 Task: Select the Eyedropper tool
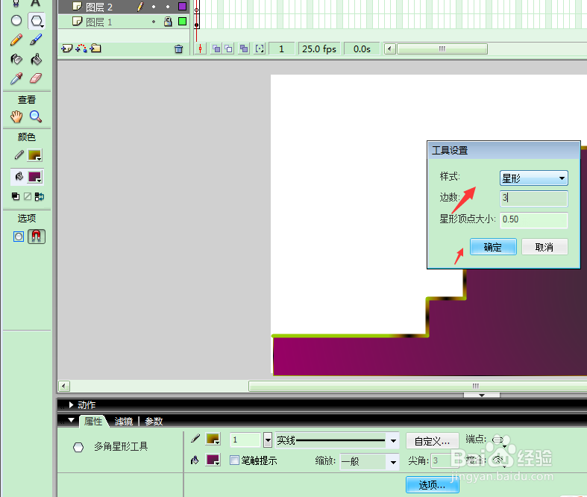(x=16, y=78)
